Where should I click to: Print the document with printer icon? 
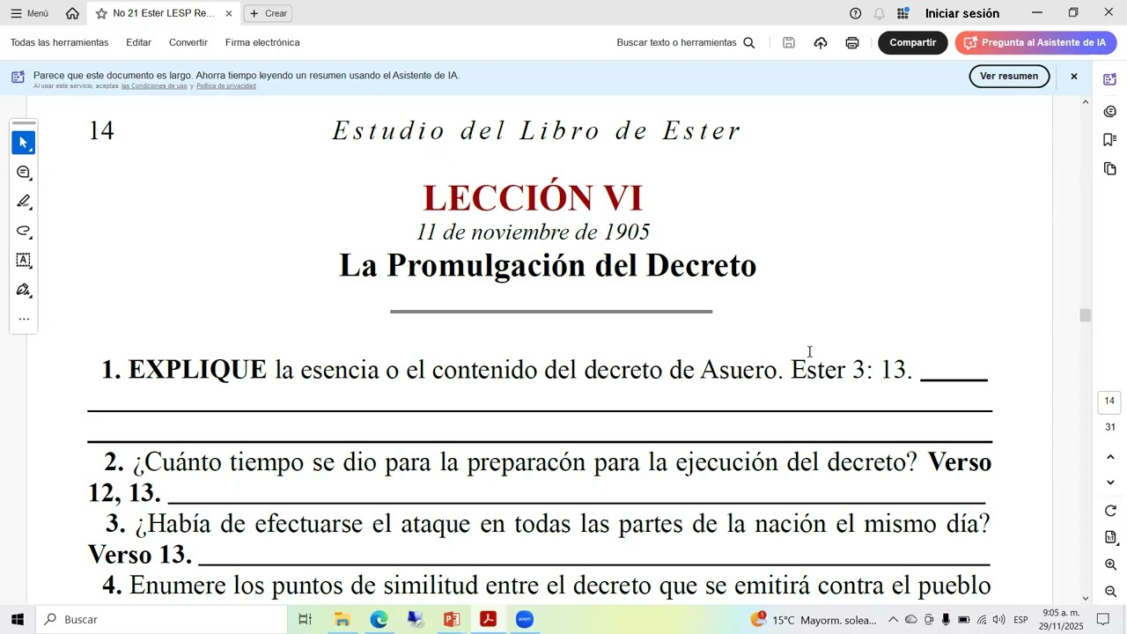pos(852,42)
